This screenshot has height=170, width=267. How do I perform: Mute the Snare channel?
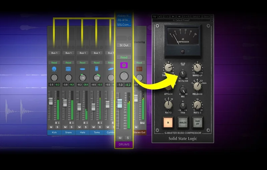pos(65,127)
